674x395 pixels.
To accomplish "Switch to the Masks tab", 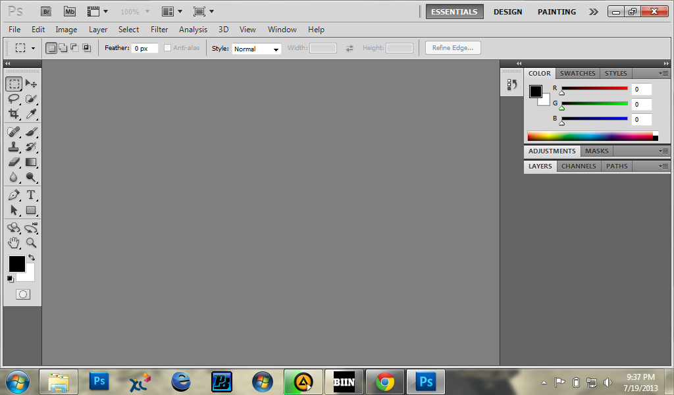I will click(596, 151).
